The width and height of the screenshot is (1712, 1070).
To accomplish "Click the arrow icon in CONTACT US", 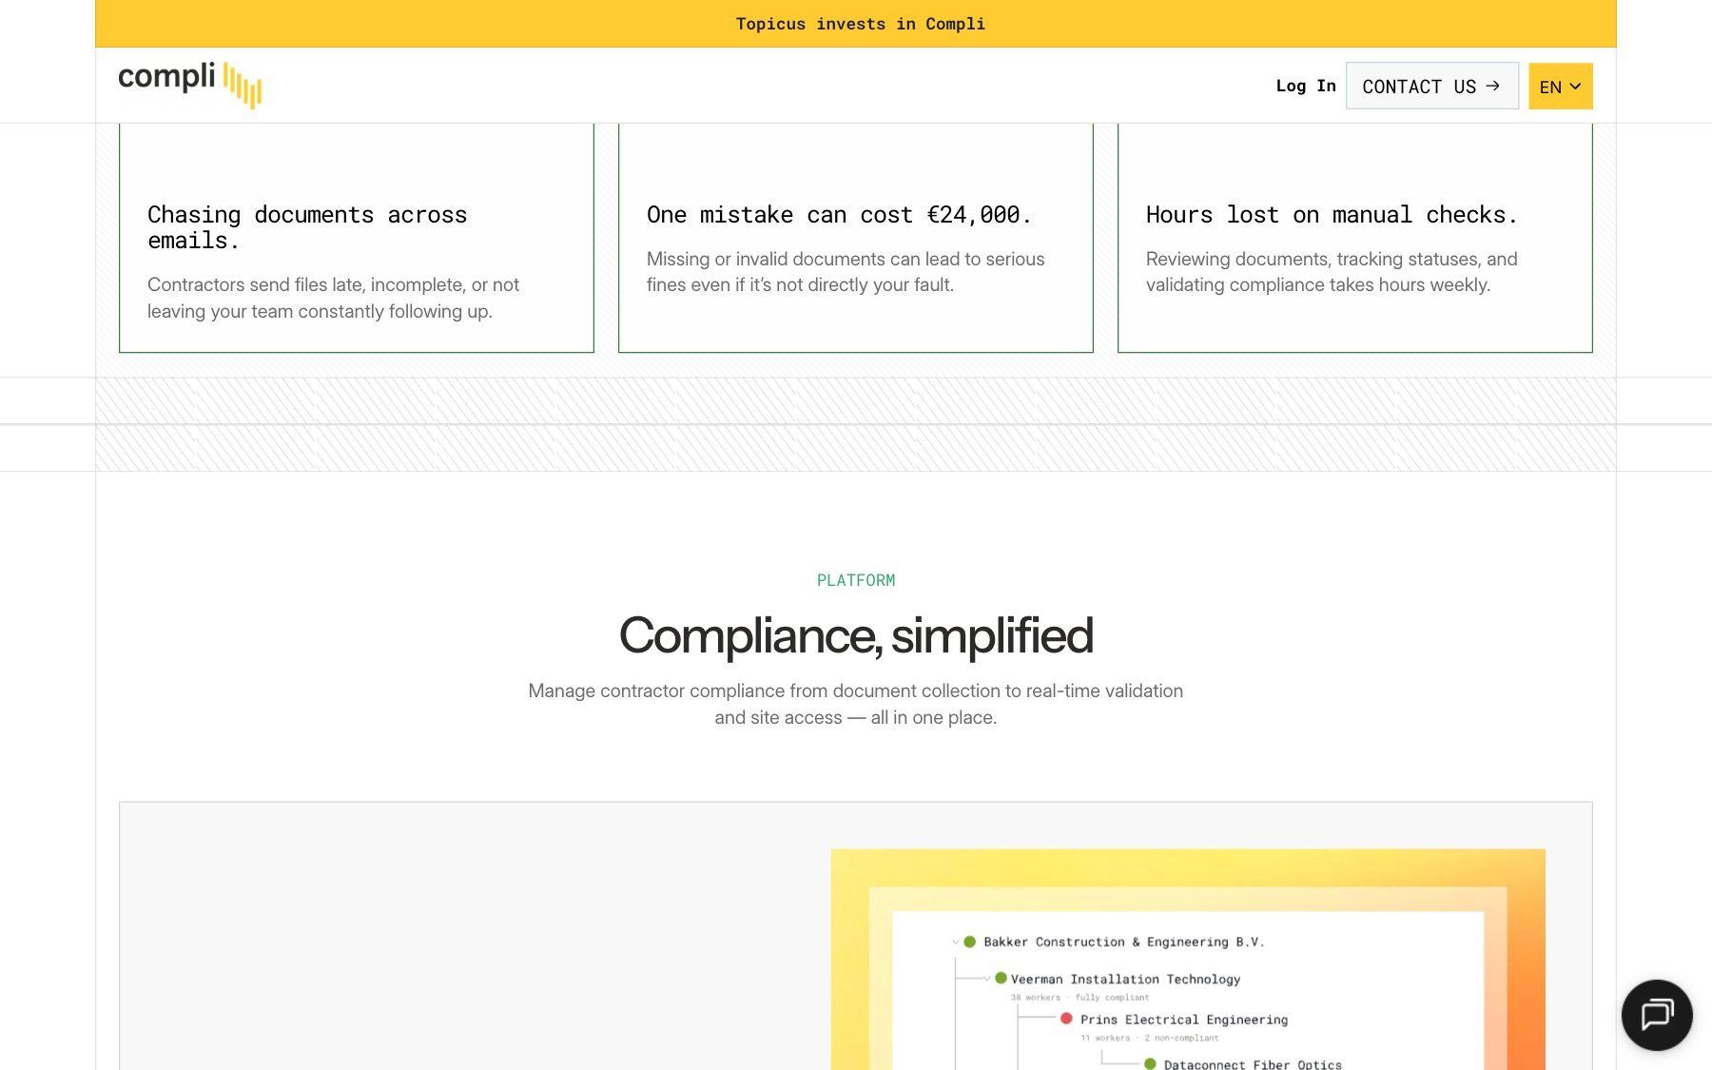I will 1493,86.
